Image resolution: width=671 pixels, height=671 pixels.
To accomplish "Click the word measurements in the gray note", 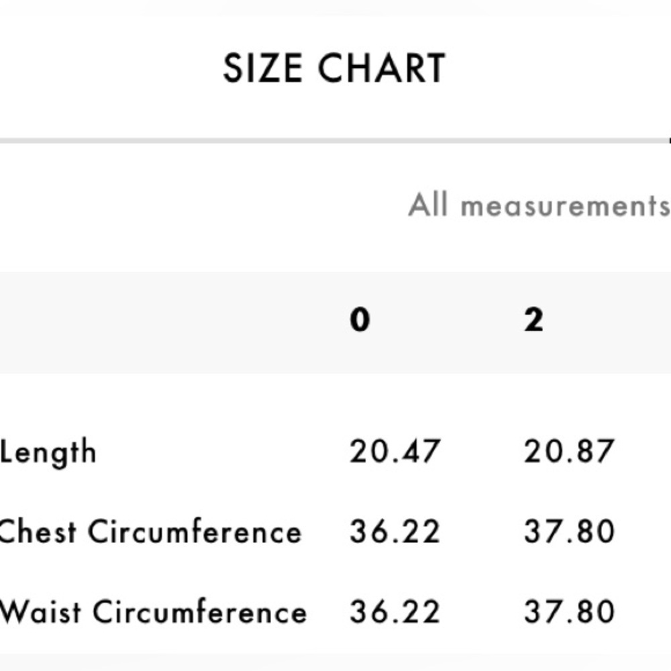I will (x=566, y=206).
